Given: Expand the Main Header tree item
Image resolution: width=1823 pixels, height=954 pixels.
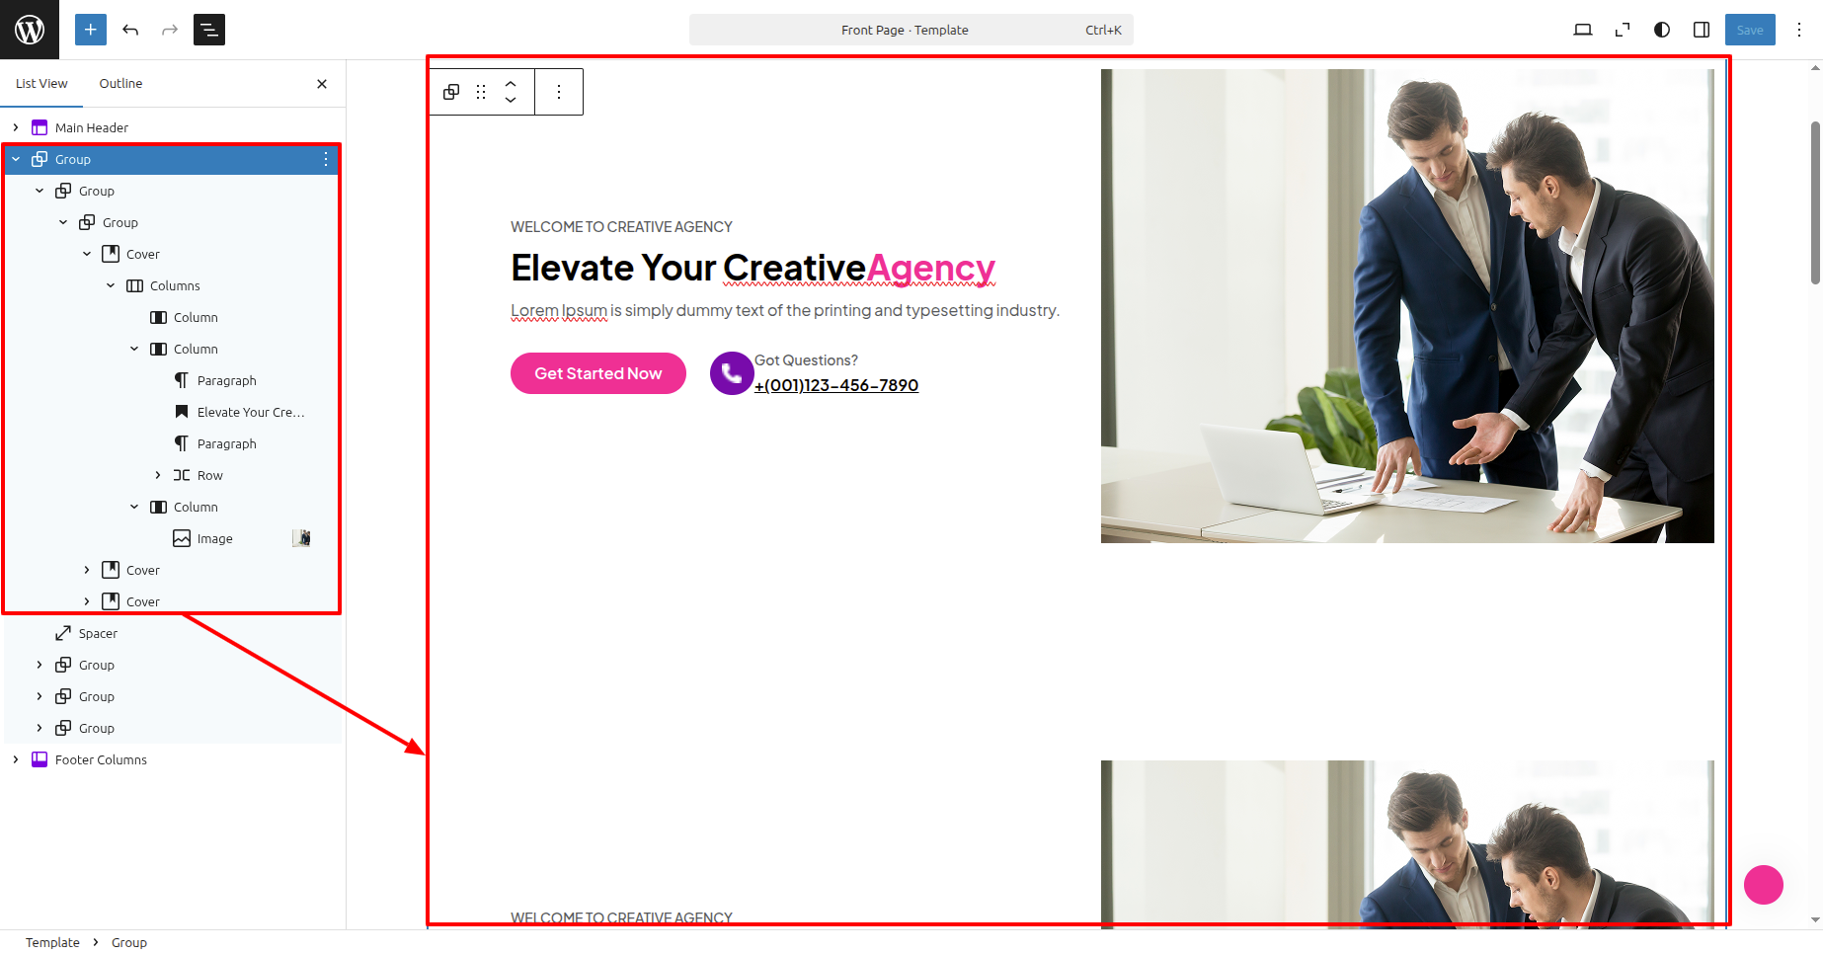Looking at the screenshot, I should click(16, 127).
